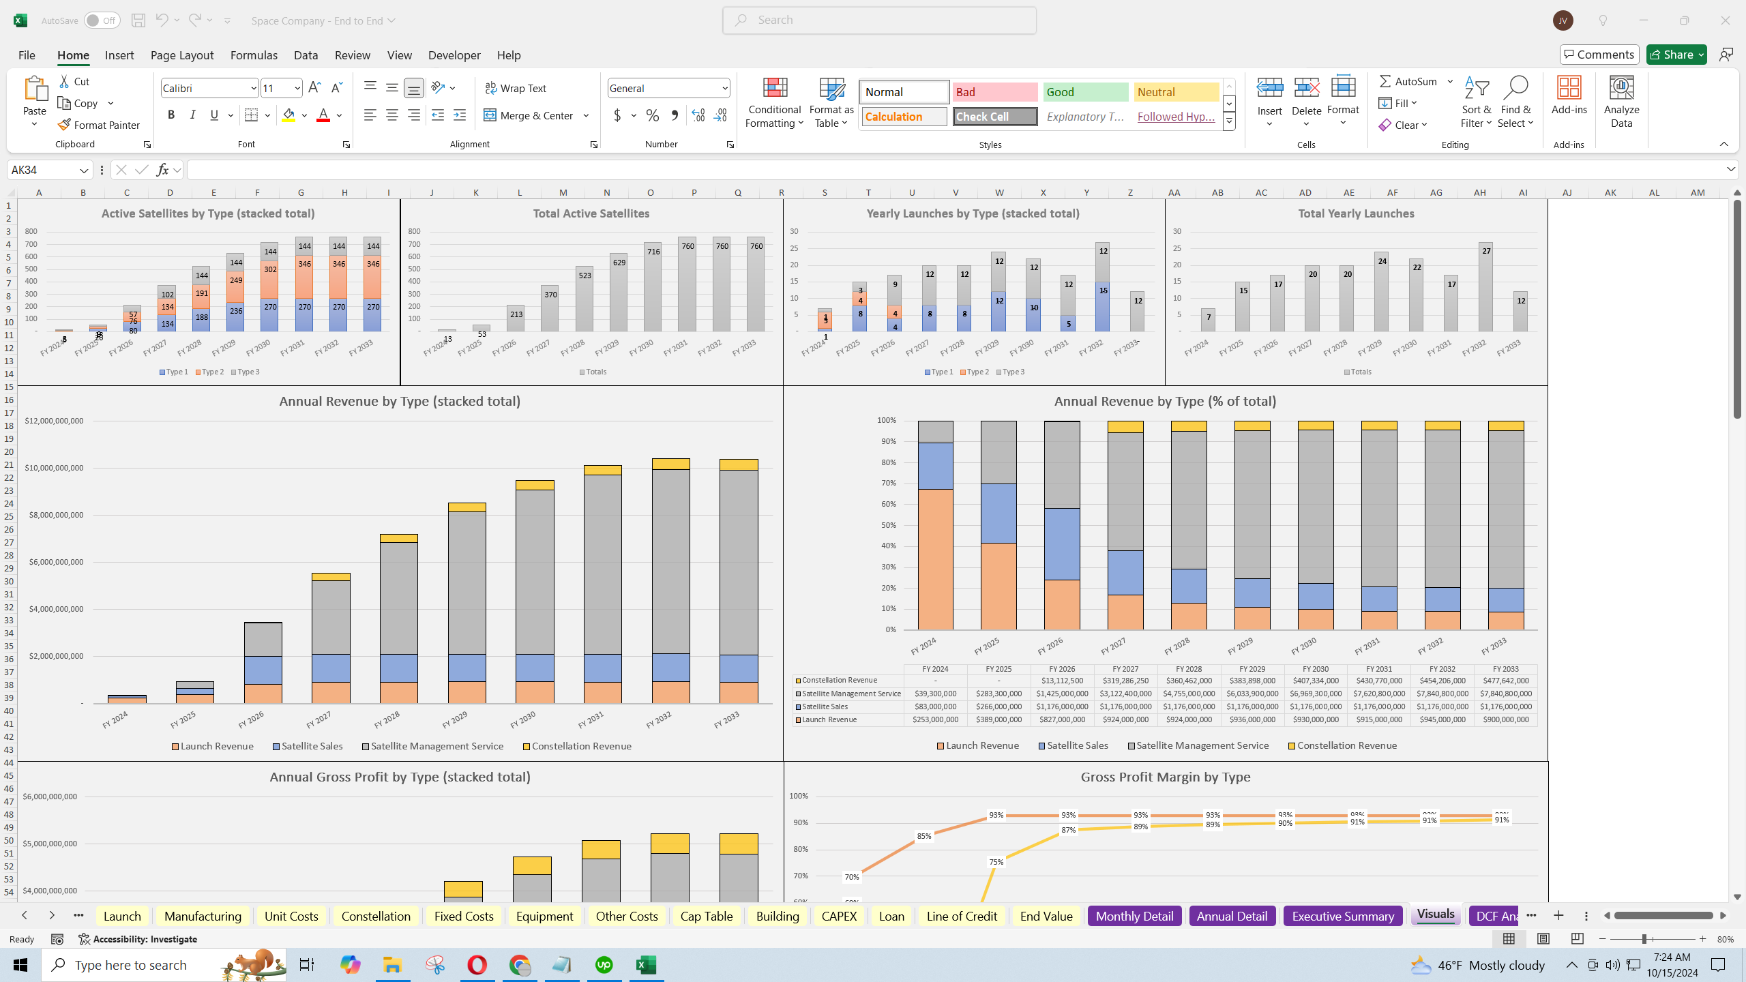Click the Add-ins icon

point(1569,88)
